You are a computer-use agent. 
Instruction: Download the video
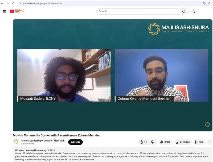183,142
